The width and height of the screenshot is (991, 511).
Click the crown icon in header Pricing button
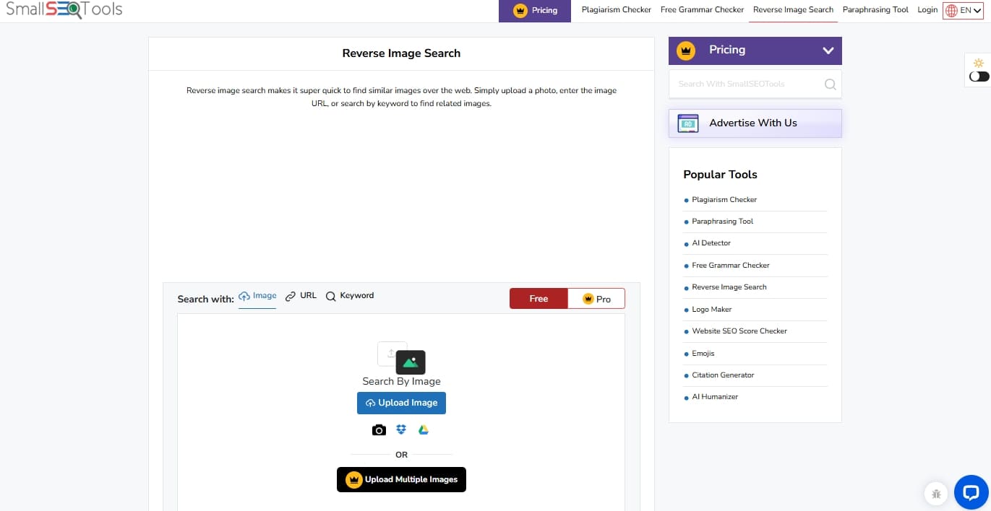[520, 10]
